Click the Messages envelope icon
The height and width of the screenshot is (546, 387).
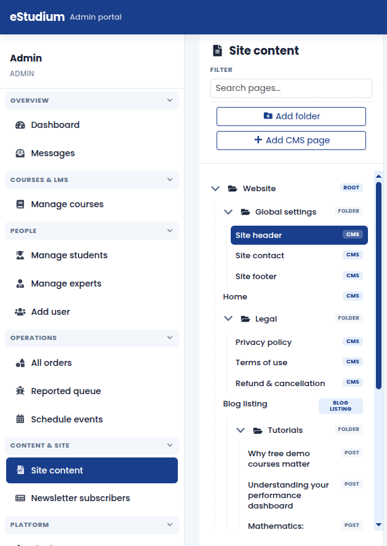pyautogui.click(x=20, y=153)
